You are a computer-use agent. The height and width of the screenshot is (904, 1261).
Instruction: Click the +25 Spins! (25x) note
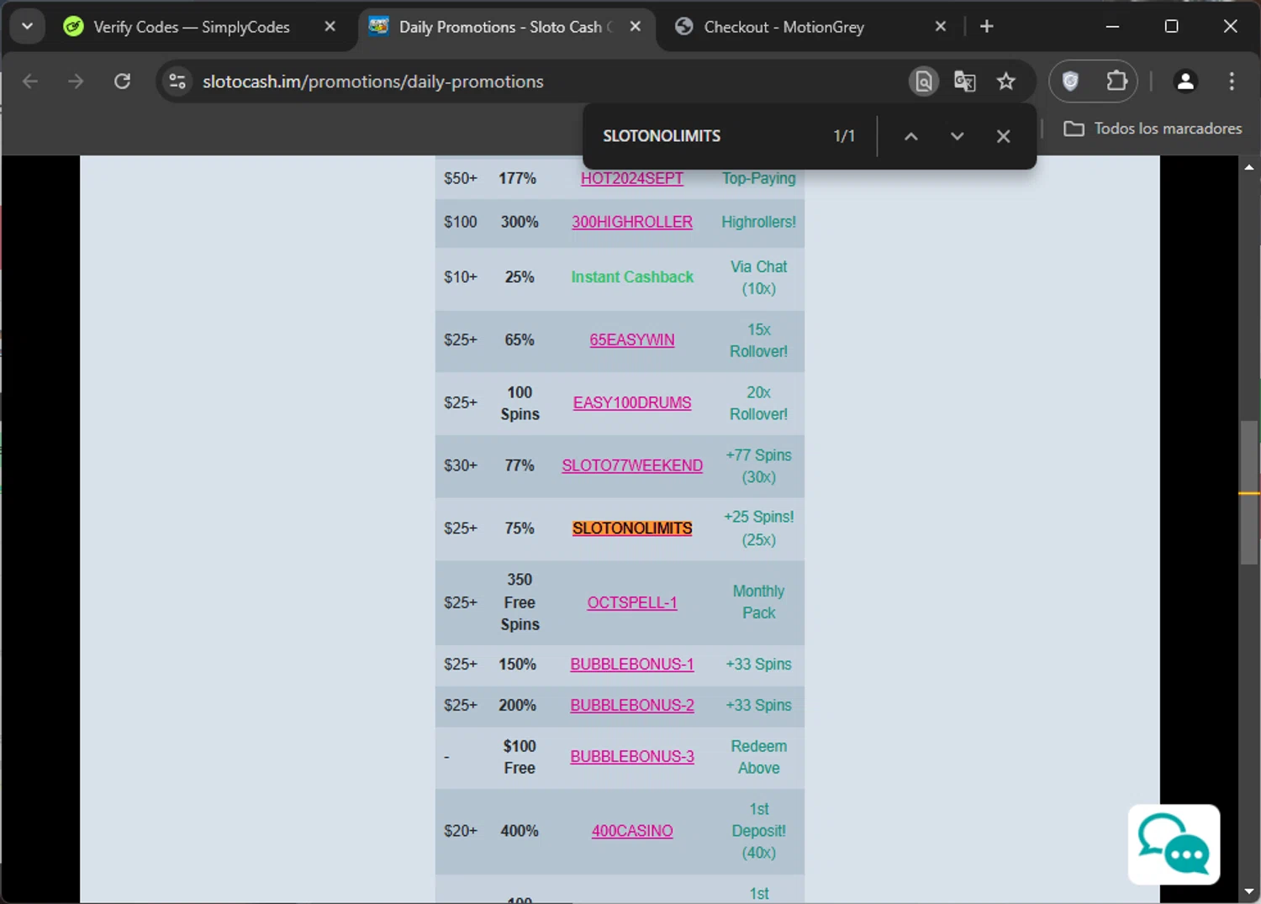(x=758, y=528)
